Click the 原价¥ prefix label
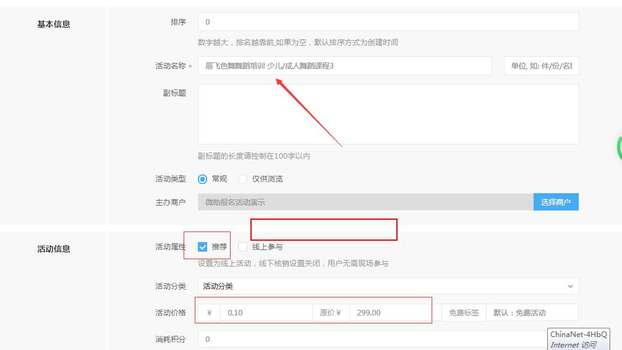Image resolution: width=622 pixels, height=350 pixels. 330,313
